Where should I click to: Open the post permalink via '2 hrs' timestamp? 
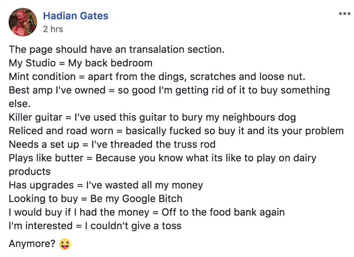pos(53,29)
